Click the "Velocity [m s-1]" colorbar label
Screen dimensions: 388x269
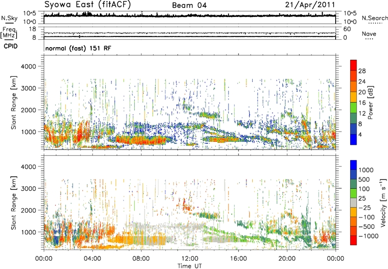(x=383, y=202)
